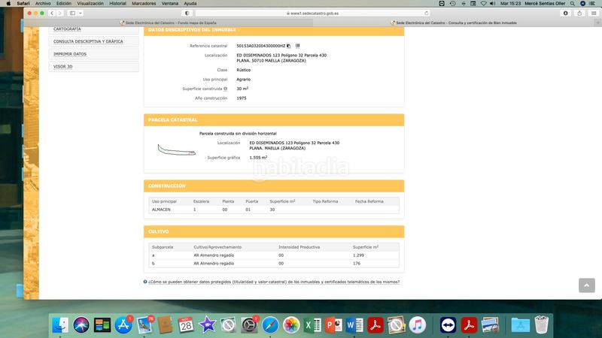The image size is (602, 338).
Task: Open the Safari downloads button
Action: (566, 13)
